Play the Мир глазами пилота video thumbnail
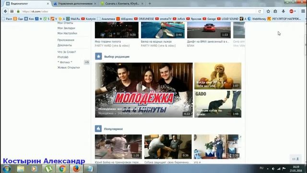 (117, 30)
